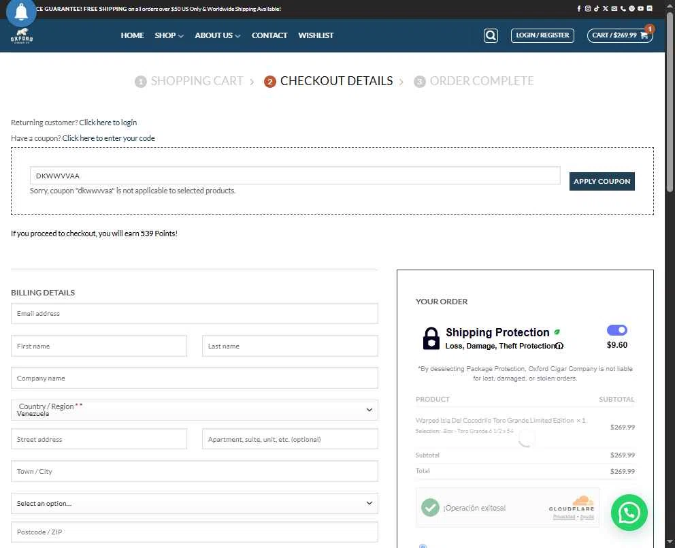The width and height of the screenshot is (675, 548).
Task: Click the $9.60 shipping protection price
Action: coord(617,345)
